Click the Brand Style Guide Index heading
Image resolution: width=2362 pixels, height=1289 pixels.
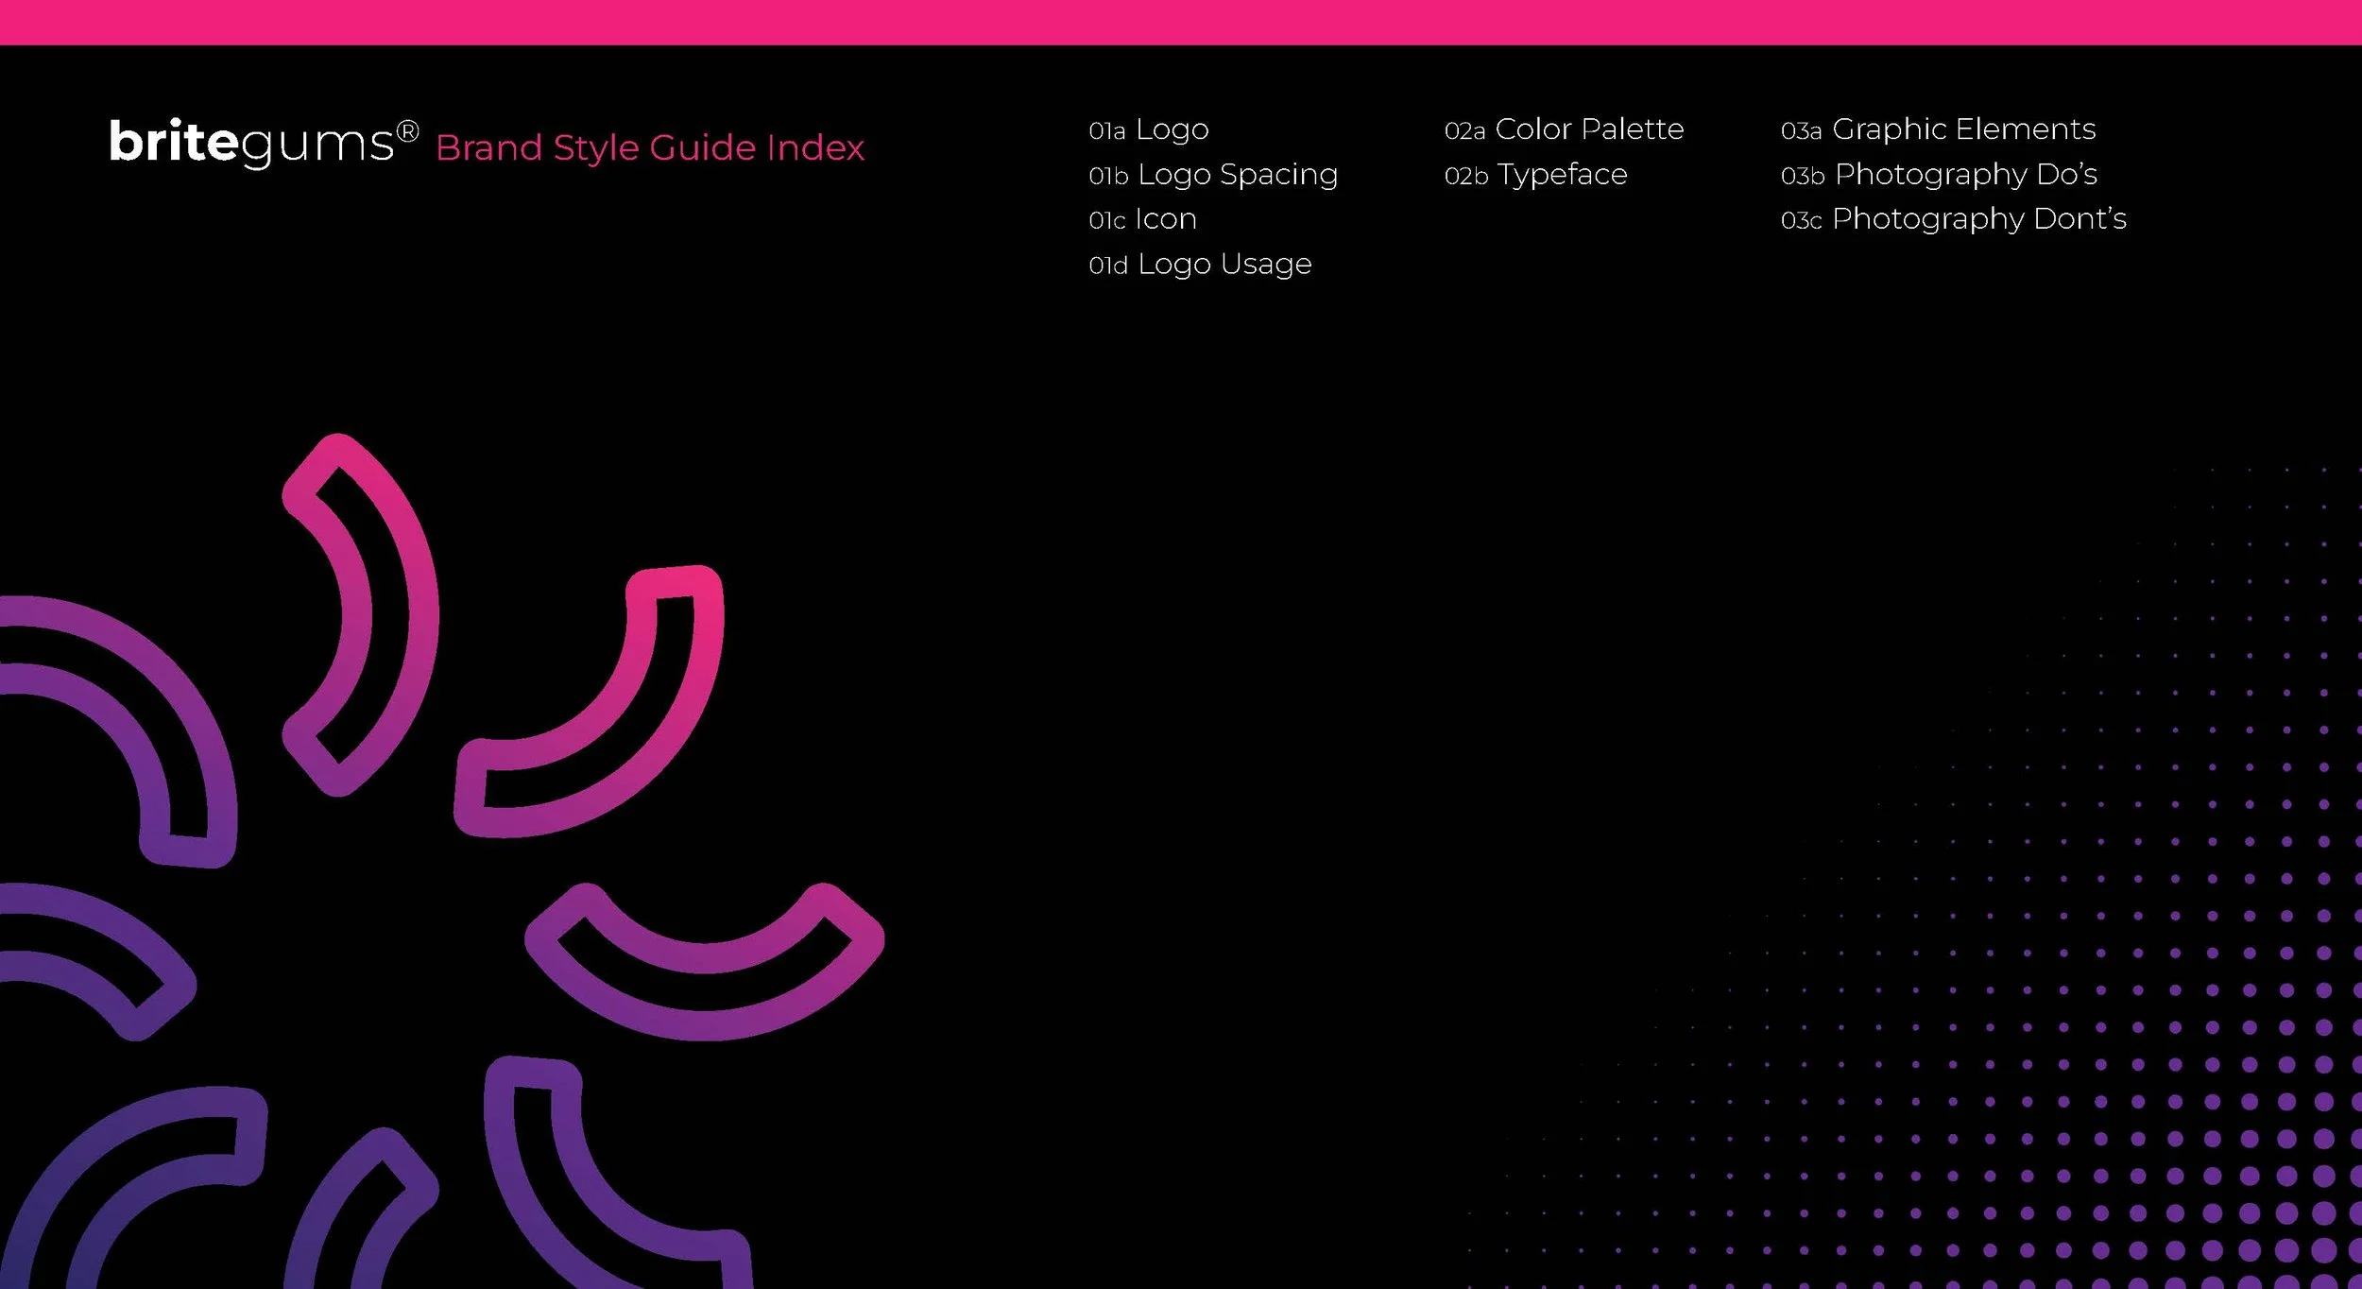tap(651, 147)
